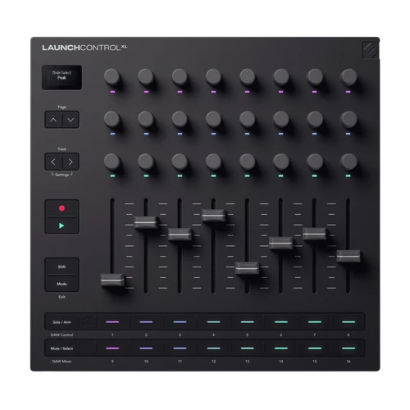Select pad button 13
Viewport: 410px width, 410px height.
coord(247,348)
